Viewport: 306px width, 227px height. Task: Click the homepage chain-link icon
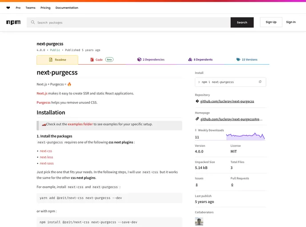coord(197,119)
